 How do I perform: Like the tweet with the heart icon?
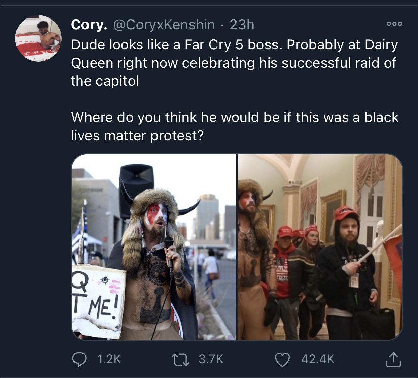point(283,359)
